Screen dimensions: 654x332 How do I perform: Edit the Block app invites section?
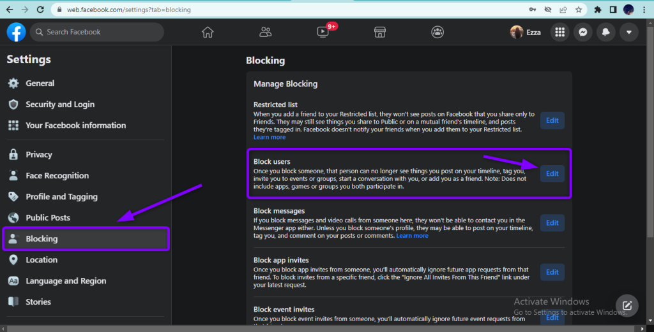click(552, 272)
